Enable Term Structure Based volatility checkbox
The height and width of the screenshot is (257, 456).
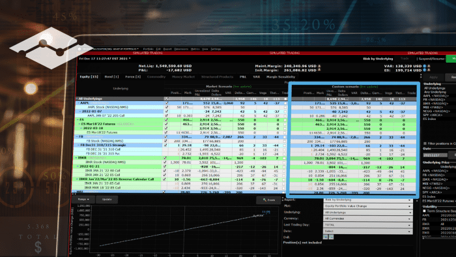(424, 211)
